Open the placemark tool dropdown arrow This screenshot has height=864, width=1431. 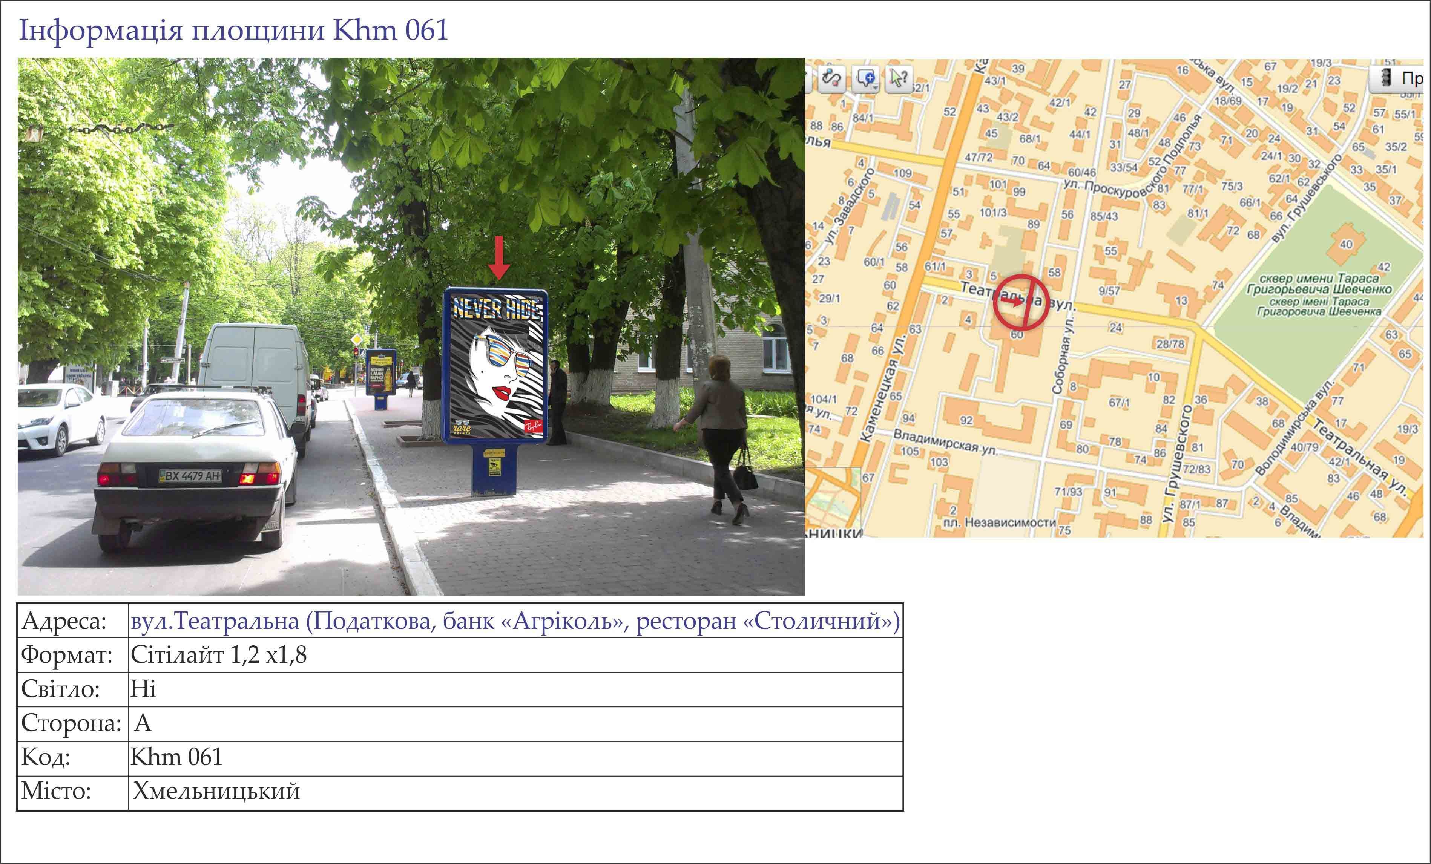click(x=876, y=88)
